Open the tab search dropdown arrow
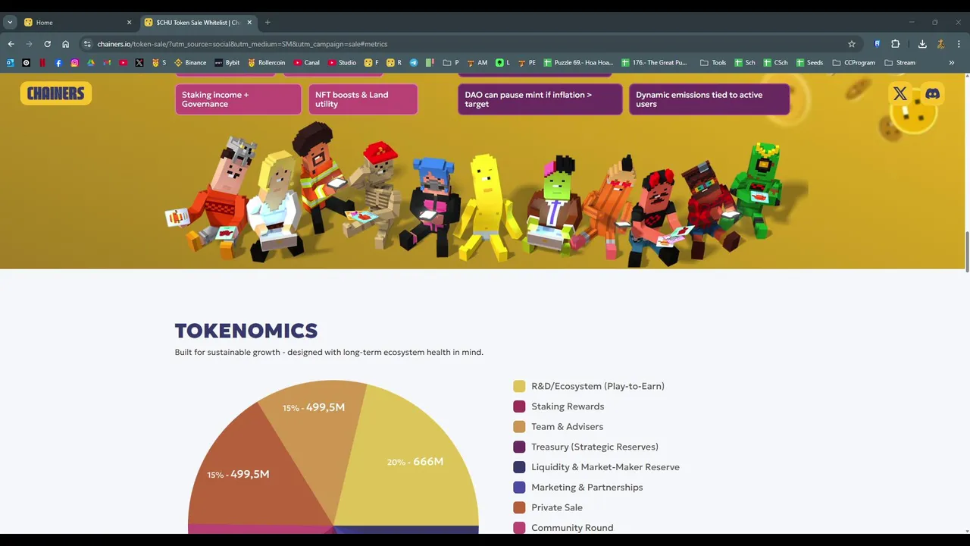970x546 pixels. click(10, 23)
